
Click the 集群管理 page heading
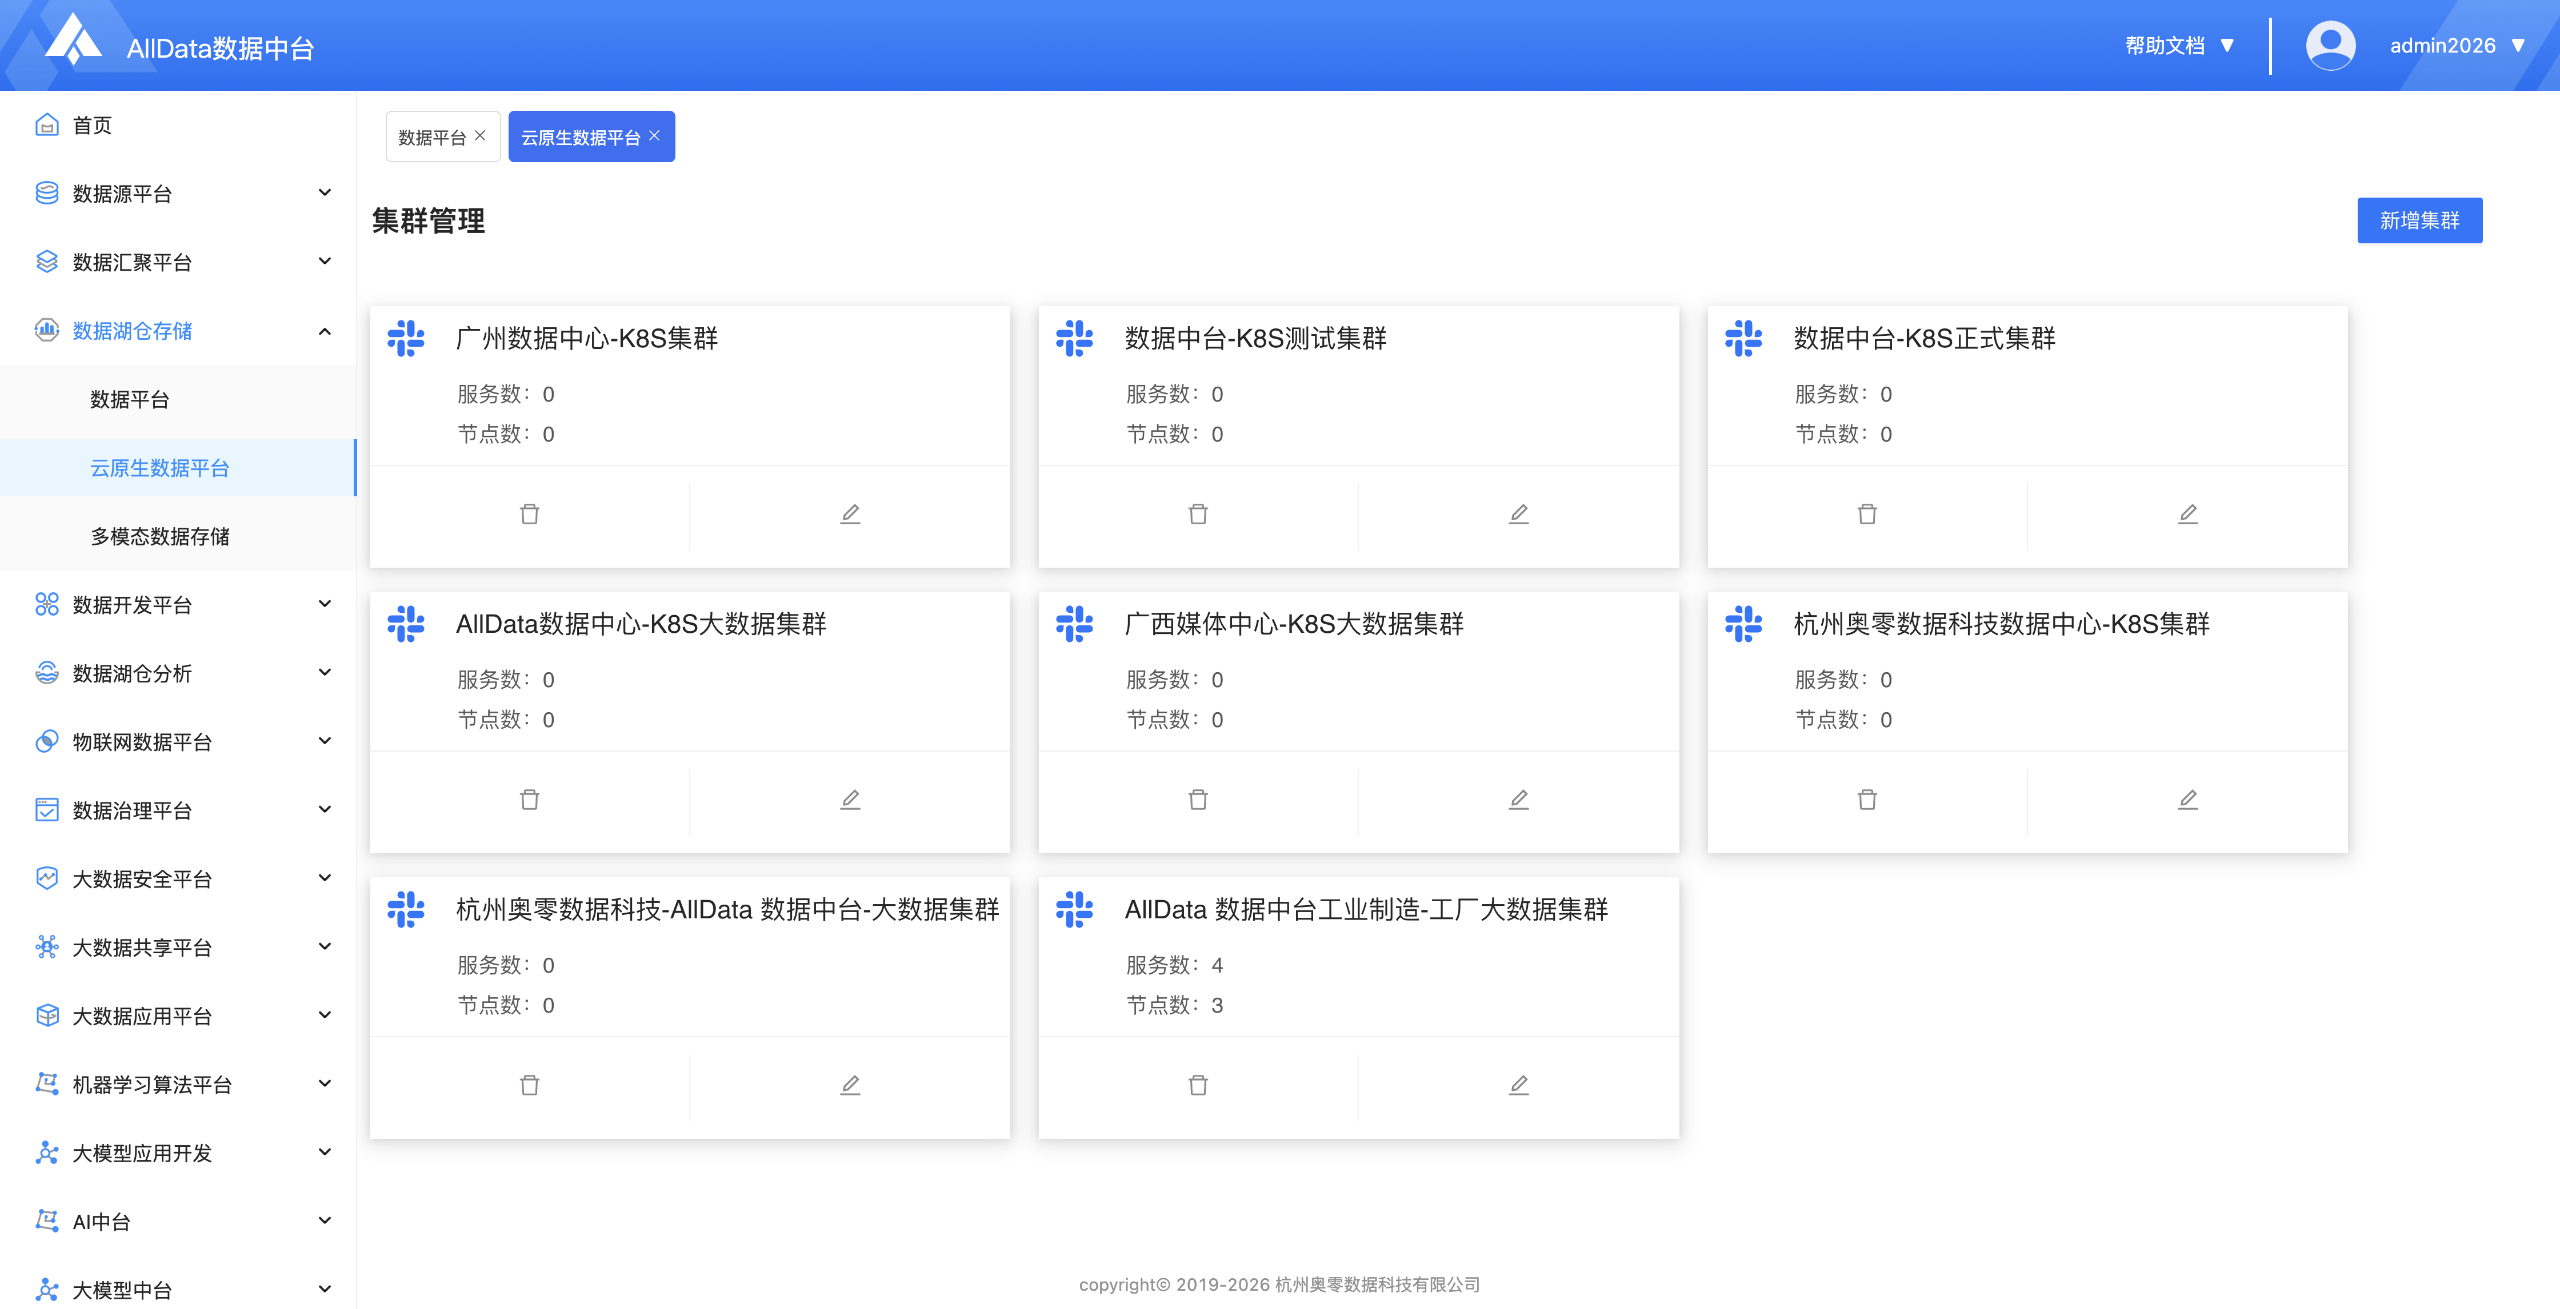point(429,220)
